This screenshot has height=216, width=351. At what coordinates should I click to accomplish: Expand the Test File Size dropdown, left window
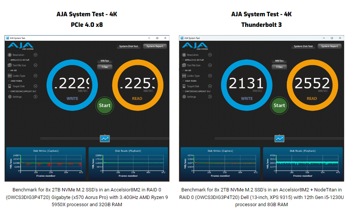point(36,65)
